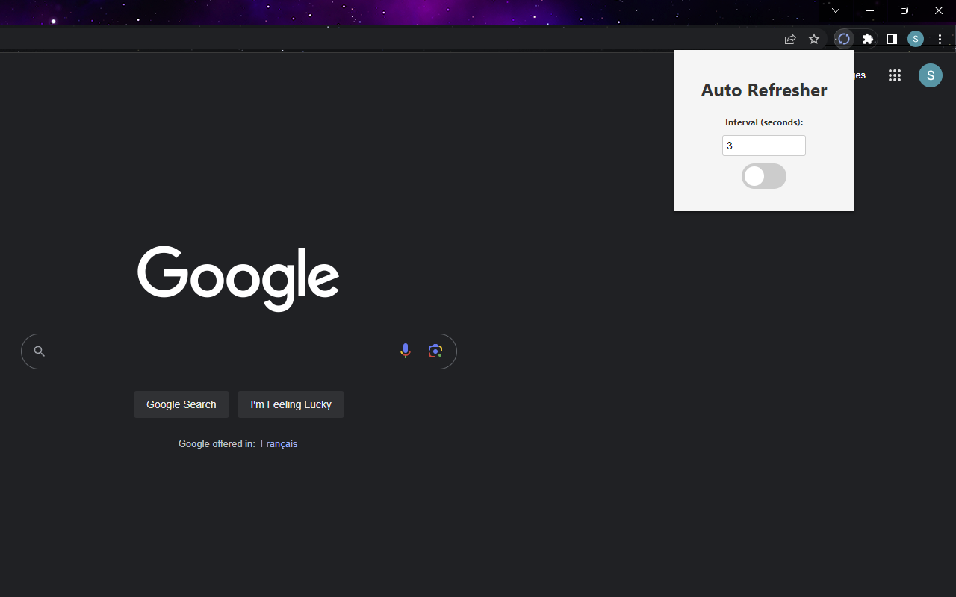Screen dimensions: 956x597
Task: Open the Google account avatar on the page
Action: coord(930,75)
